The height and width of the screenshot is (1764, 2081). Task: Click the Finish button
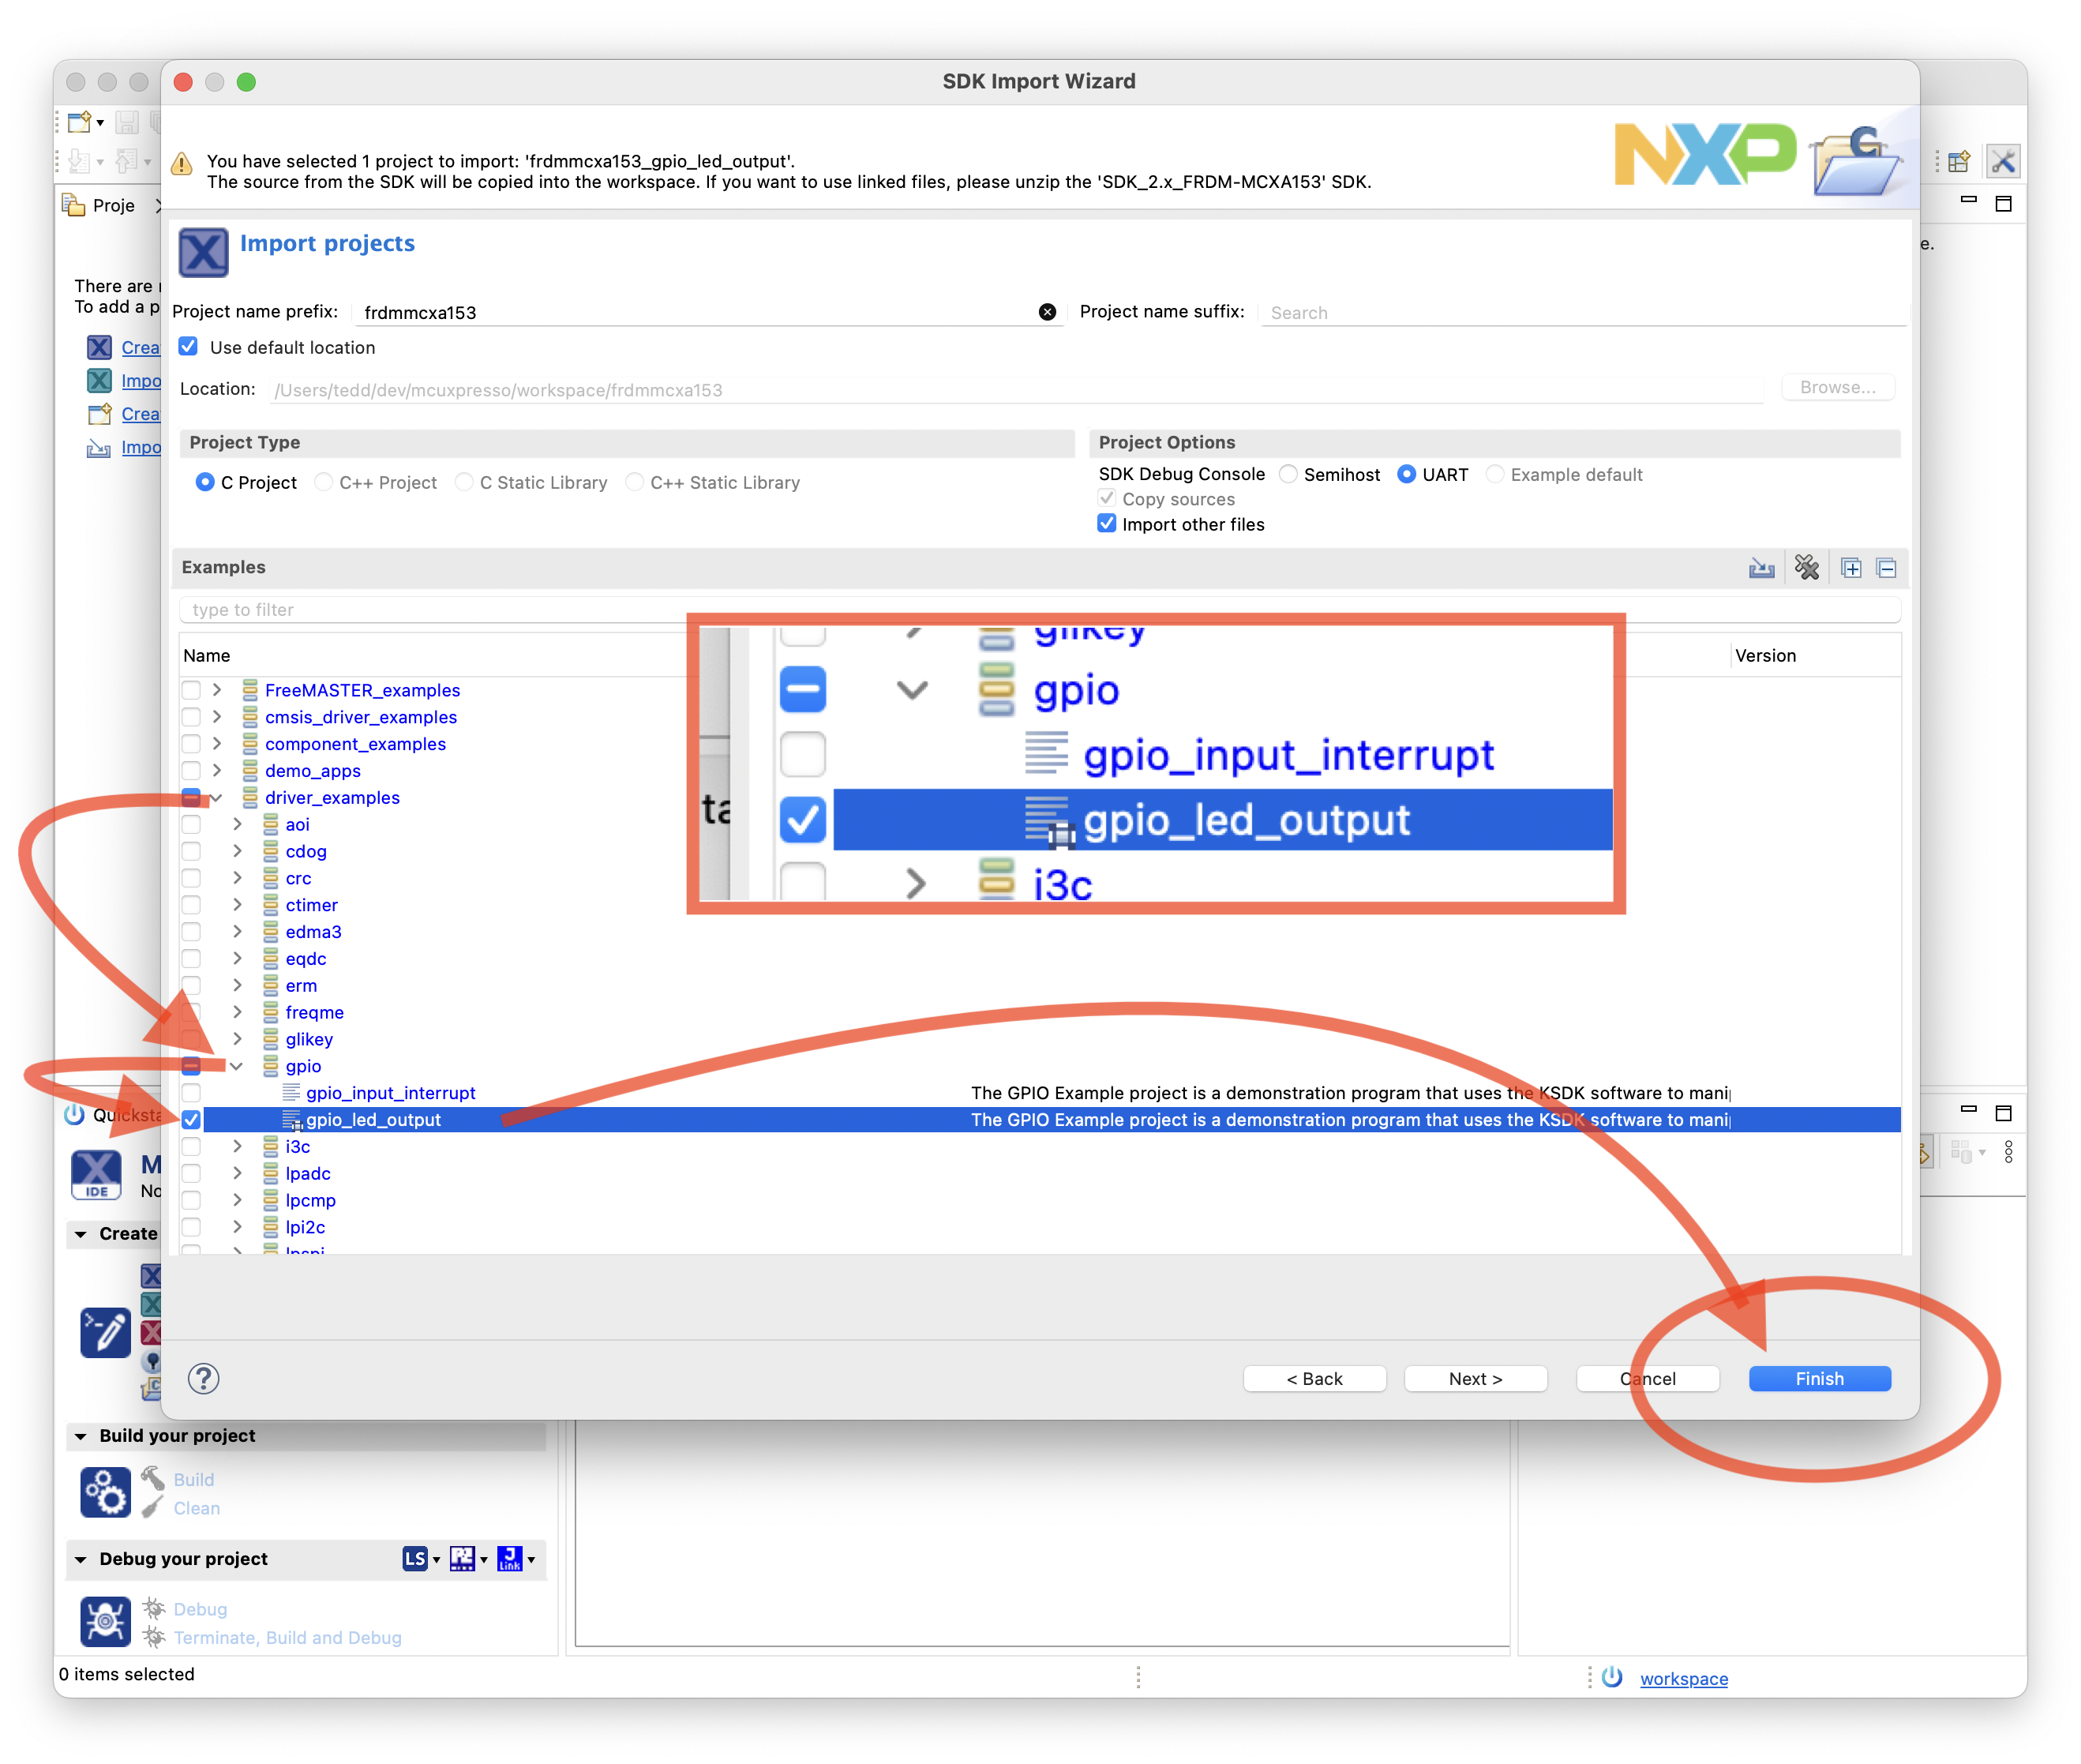tap(1819, 1378)
